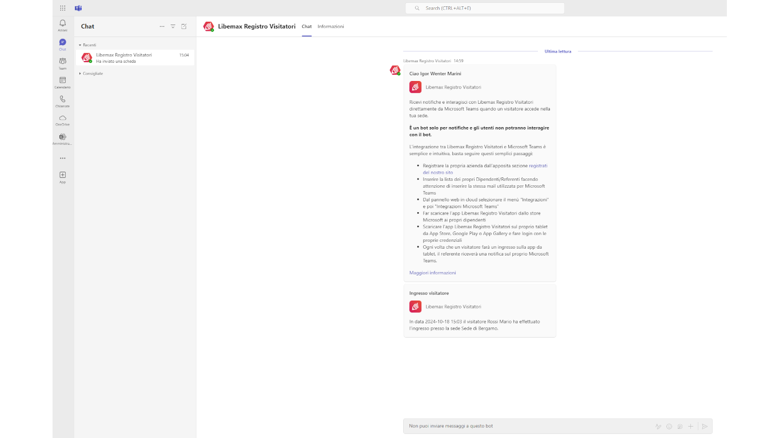Open Chat panel more options ellipsis

point(162,26)
